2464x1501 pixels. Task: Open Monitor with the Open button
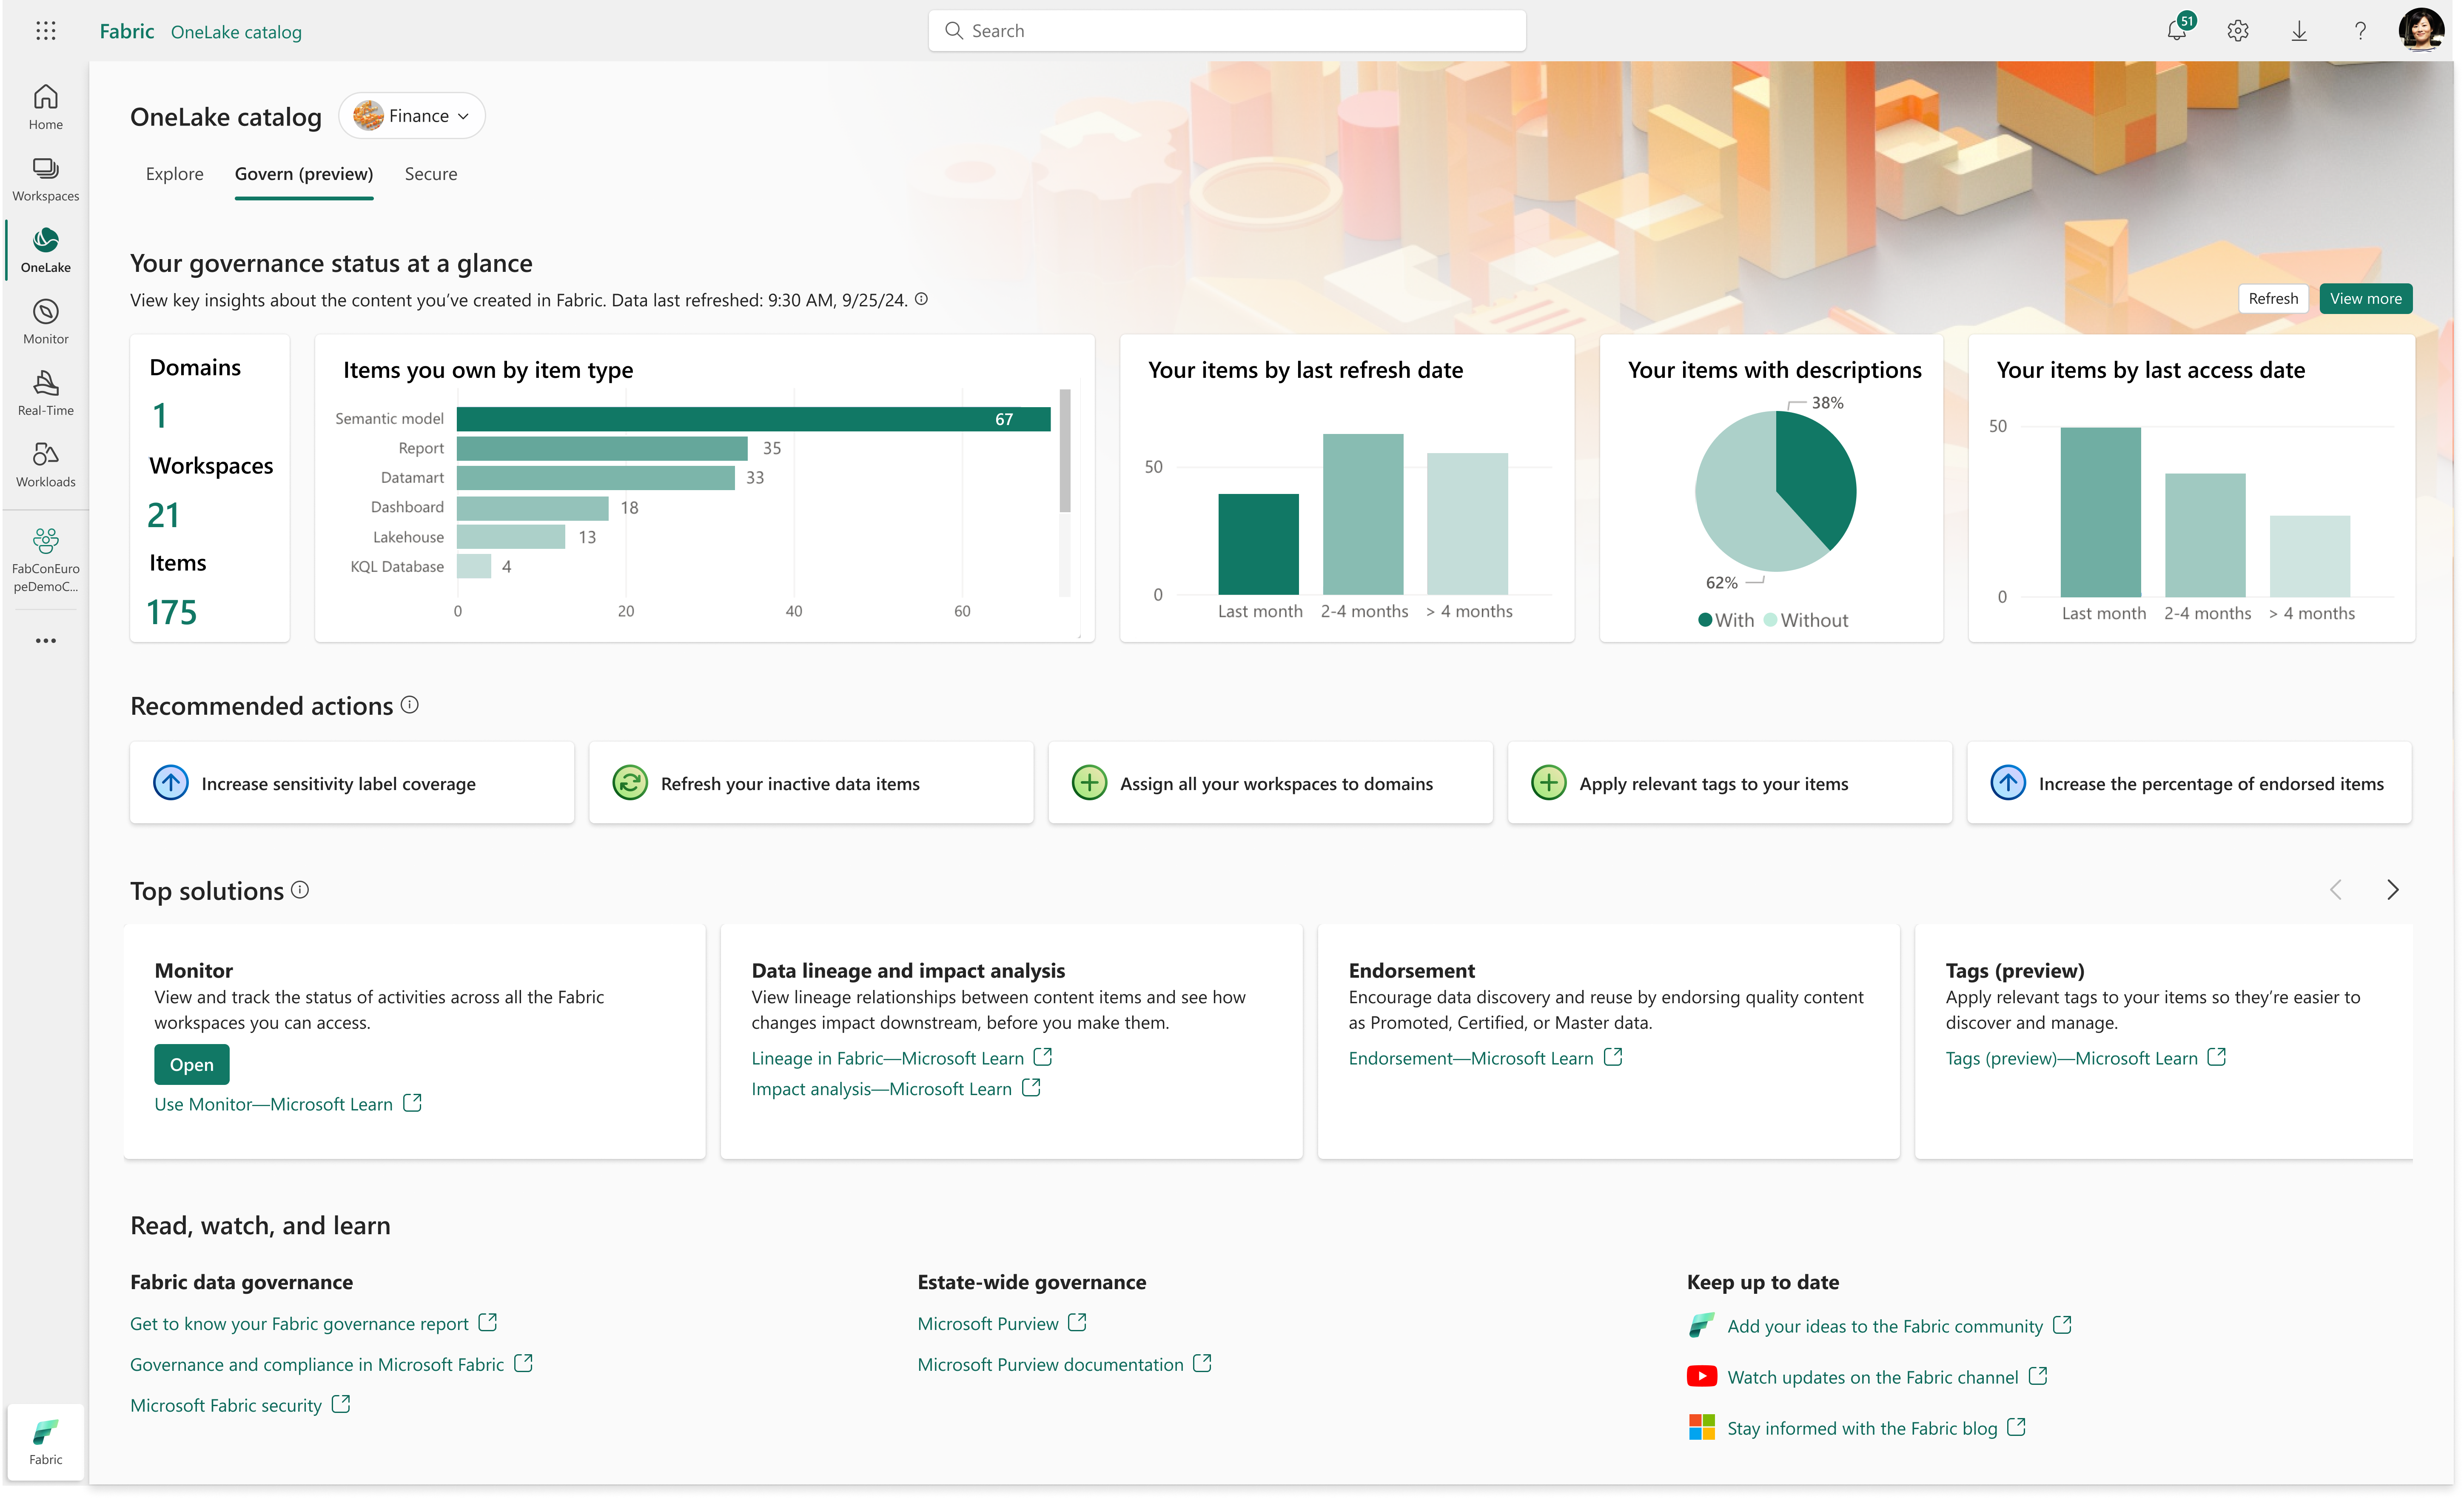pyautogui.click(x=192, y=1065)
